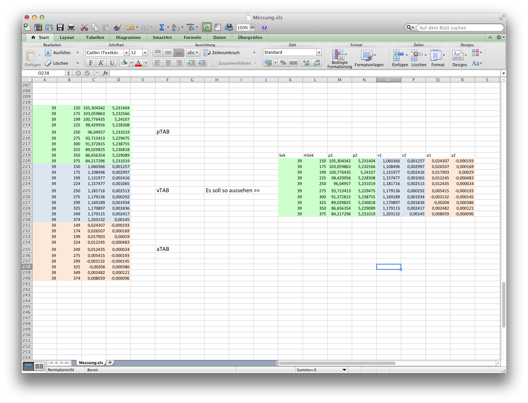
Task: Expand the Zeilenumbruch options arrow
Action: 254,53
